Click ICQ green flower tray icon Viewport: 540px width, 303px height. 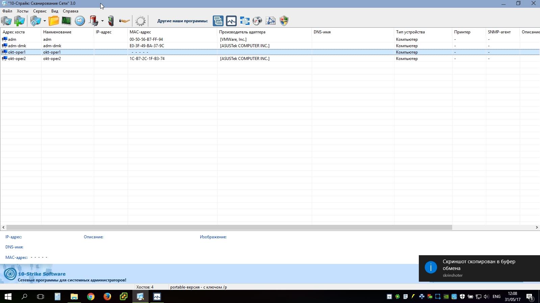(x=397, y=297)
